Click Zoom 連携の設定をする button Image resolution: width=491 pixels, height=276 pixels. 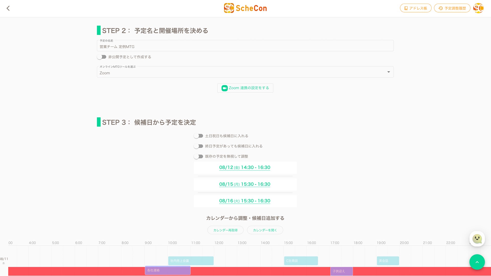[245, 88]
